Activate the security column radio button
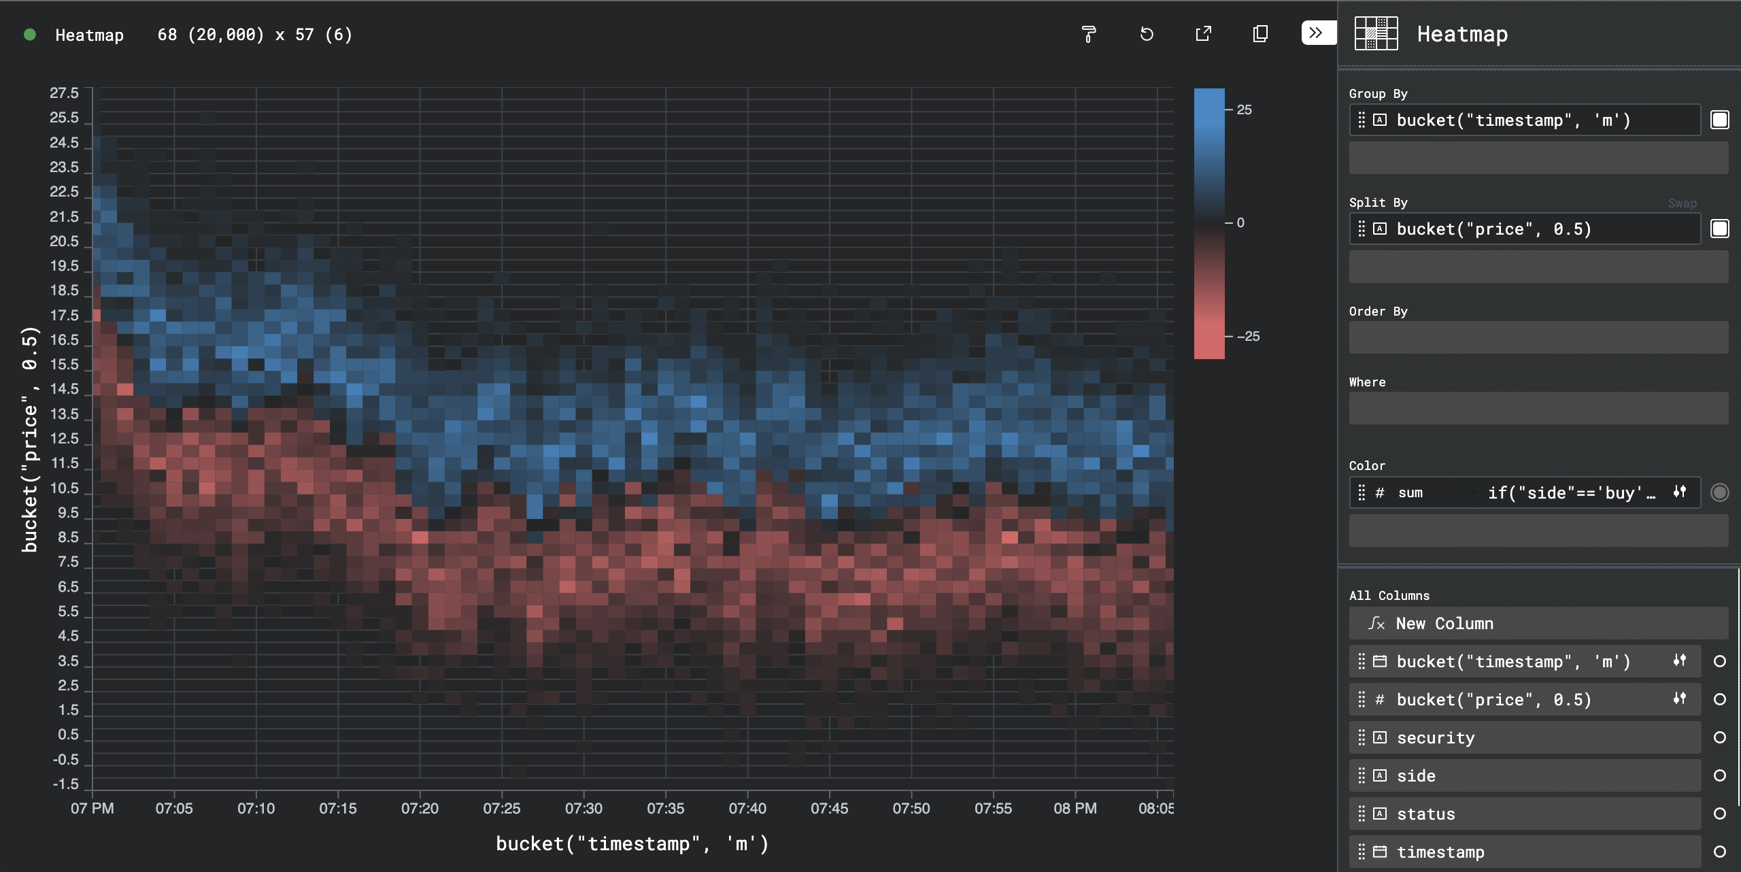 click(1719, 737)
